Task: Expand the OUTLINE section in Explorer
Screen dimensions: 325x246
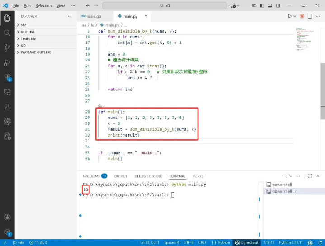Action: click(x=28, y=32)
